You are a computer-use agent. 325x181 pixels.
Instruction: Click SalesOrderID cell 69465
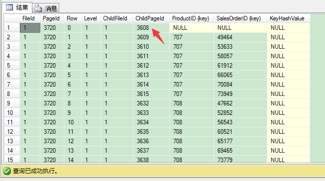coord(240,151)
